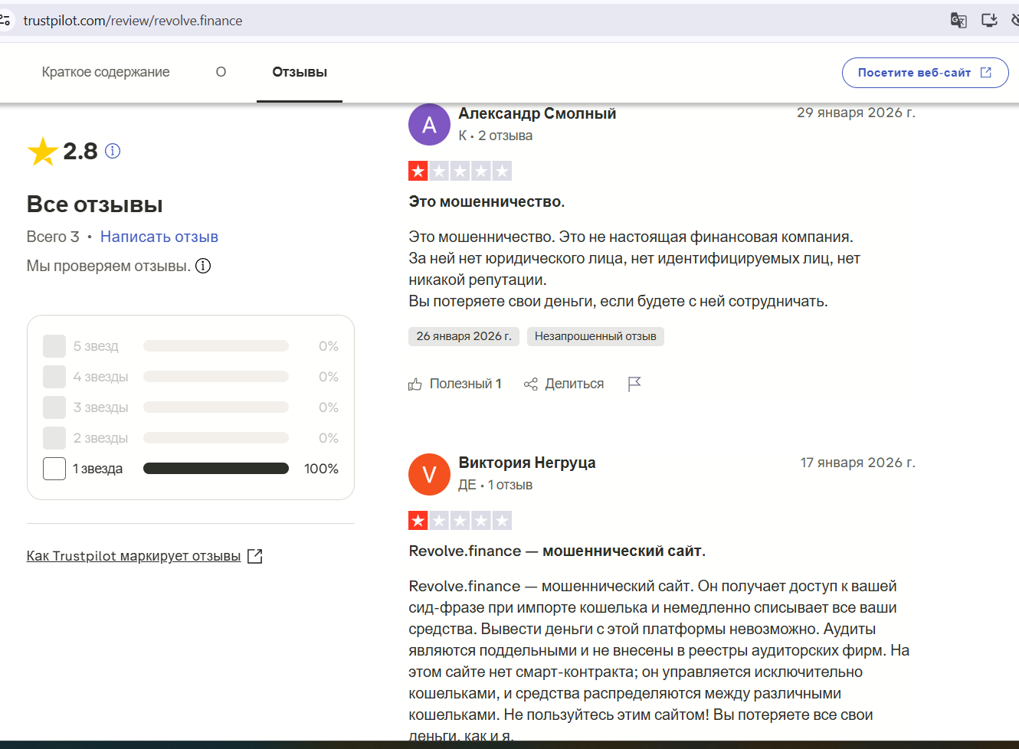This screenshot has height=749, width=1019.
Task: Open the 'Написать отзыв' link
Action: tap(159, 236)
